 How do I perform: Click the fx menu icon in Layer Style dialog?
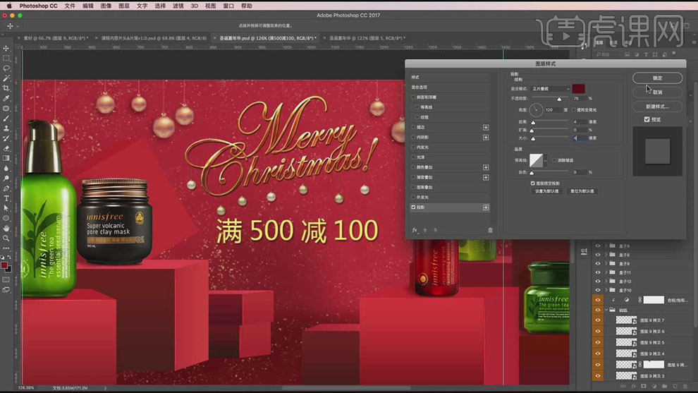(x=415, y=230)
